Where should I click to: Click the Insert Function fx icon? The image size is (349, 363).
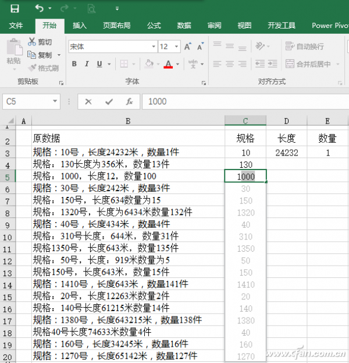(129, 101)
